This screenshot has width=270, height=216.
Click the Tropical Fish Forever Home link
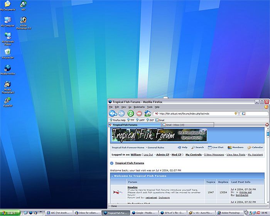tap(128, 147)
